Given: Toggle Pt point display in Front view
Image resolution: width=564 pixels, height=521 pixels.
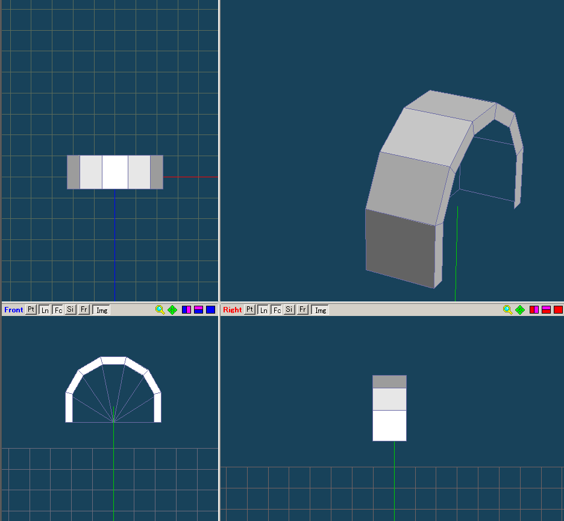Looking at the screenshot, I should (31, 310).
